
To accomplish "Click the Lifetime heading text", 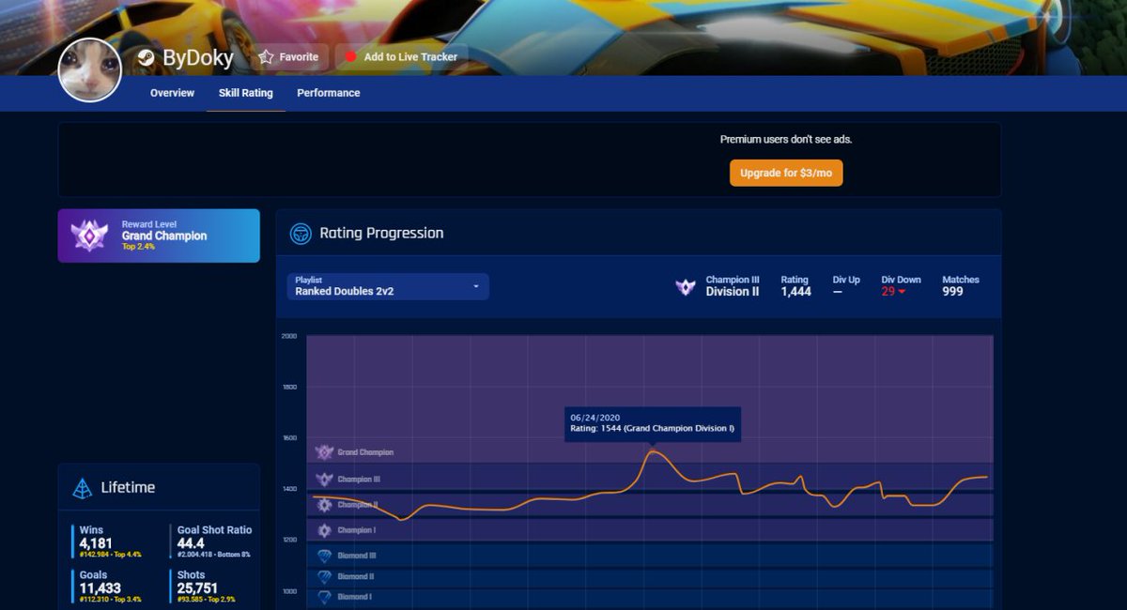I will (128, 488).
